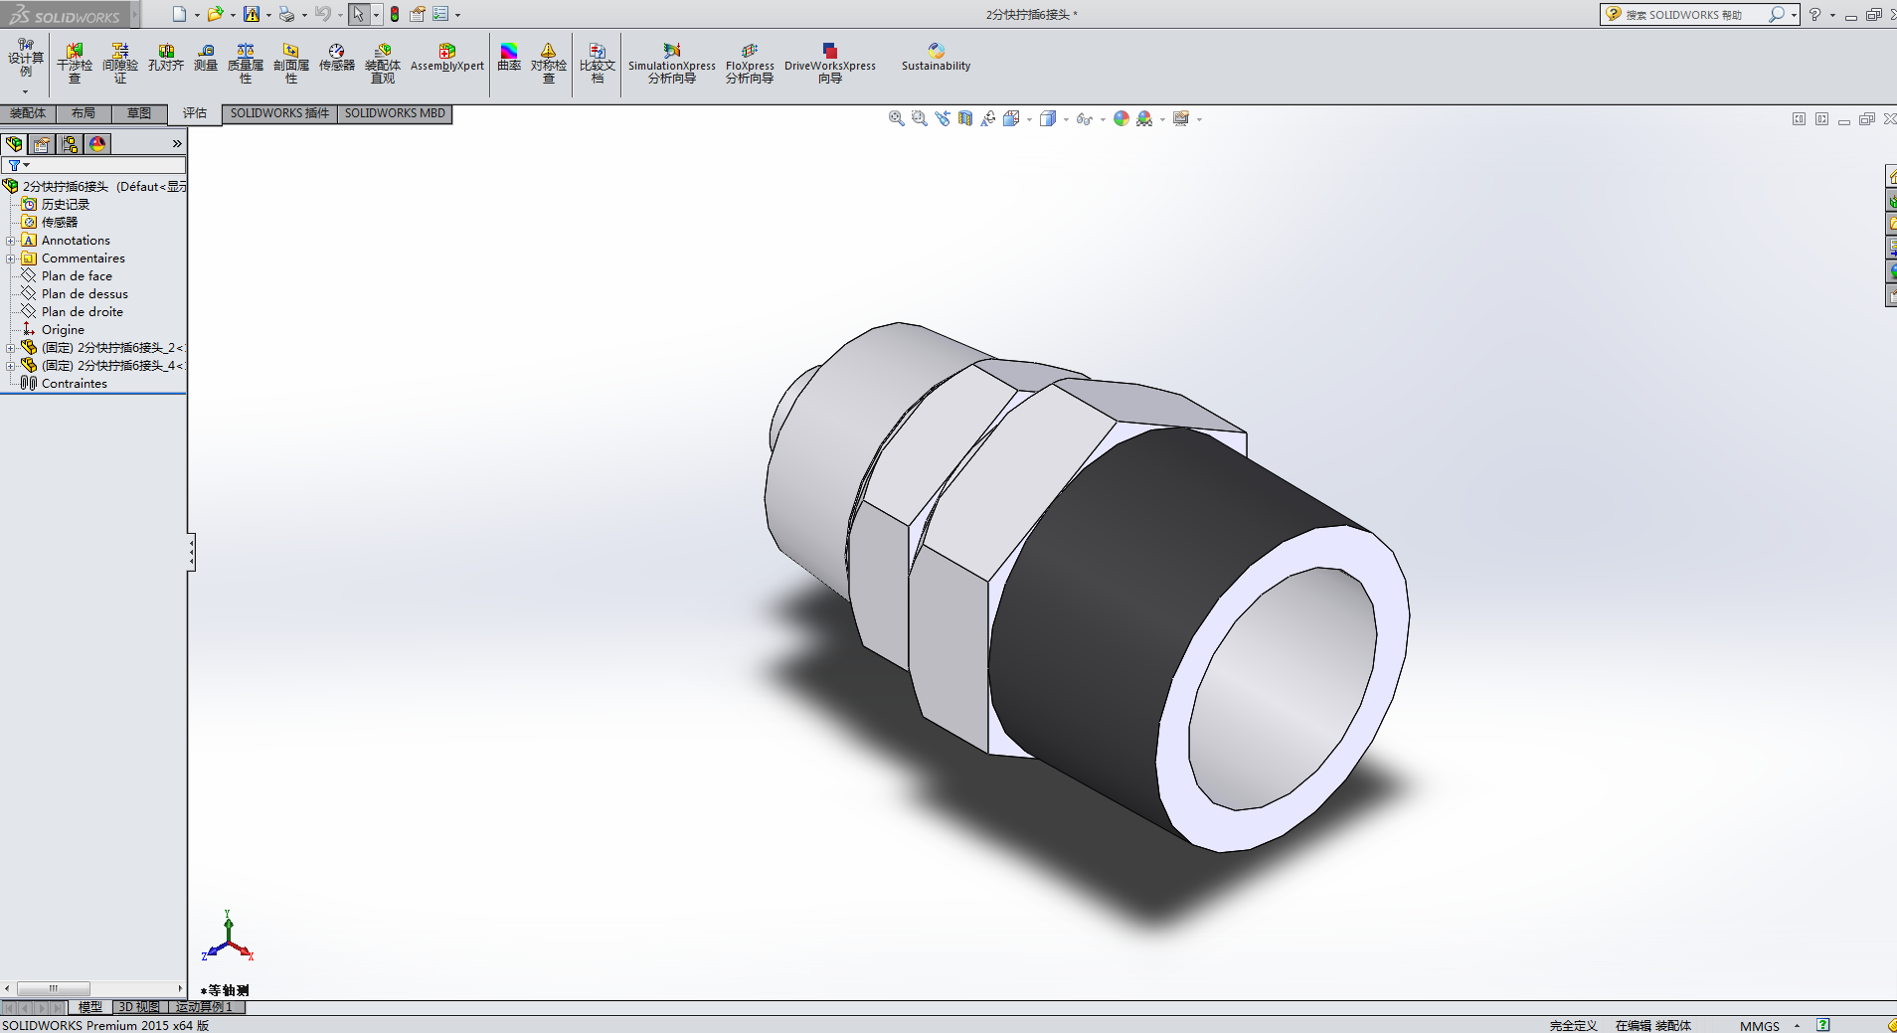This screenshot has height=1033, width=1897.
Task: Click the 质量属性 mass properties icon
Action: [x=246, y=62]
